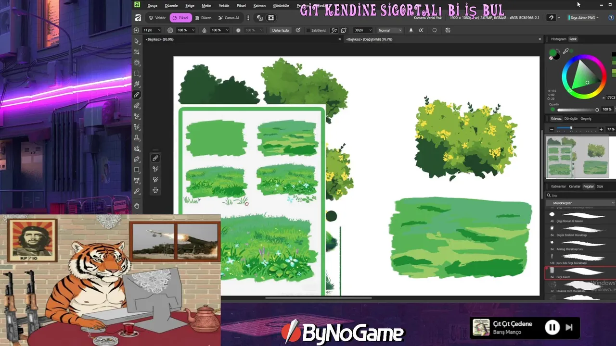Zoom out with navigator minus button
Viewport: 616px width, 346px height.
pos(552,129)
